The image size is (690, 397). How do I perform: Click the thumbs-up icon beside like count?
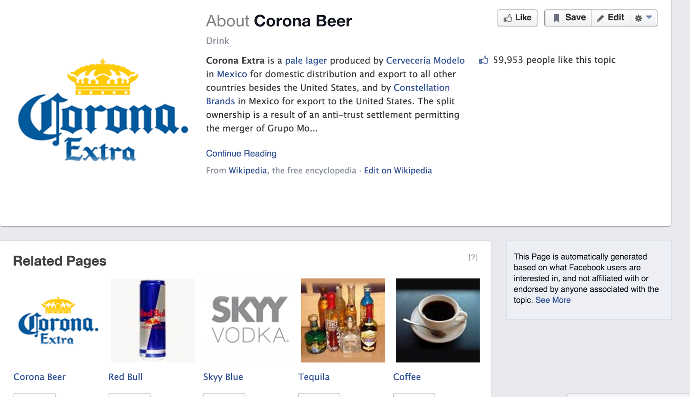click(x=484, y=60)
